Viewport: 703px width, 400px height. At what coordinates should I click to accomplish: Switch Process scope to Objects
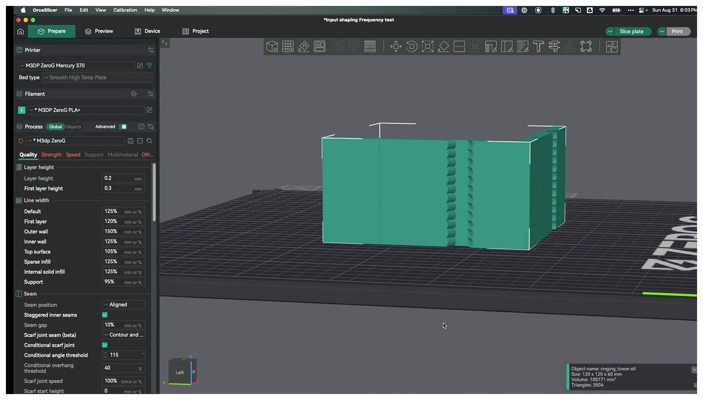[x=73, y=127]
